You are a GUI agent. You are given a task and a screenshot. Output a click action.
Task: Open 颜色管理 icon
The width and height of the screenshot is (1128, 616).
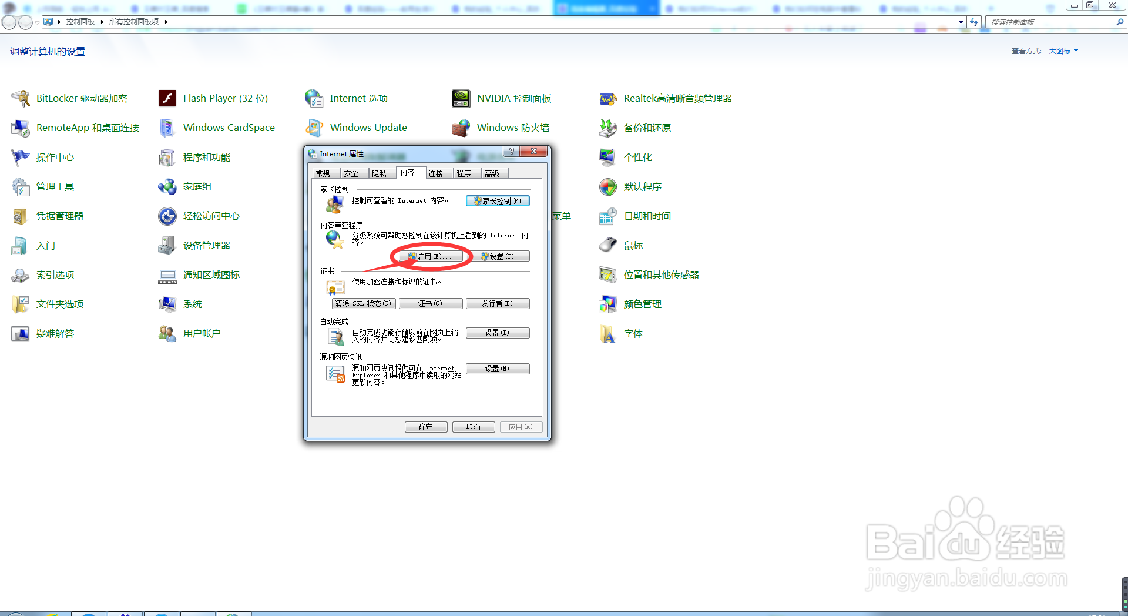point(608,304)
